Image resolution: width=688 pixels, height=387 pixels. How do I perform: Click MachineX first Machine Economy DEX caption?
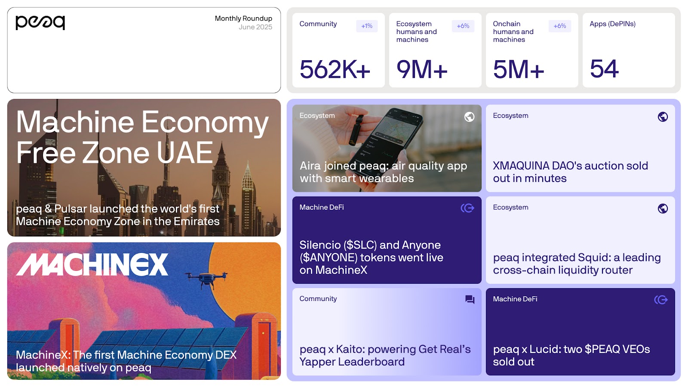tap(126, 361)
